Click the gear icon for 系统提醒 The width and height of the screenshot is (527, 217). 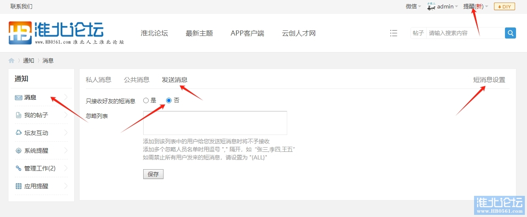pos(19,151)
